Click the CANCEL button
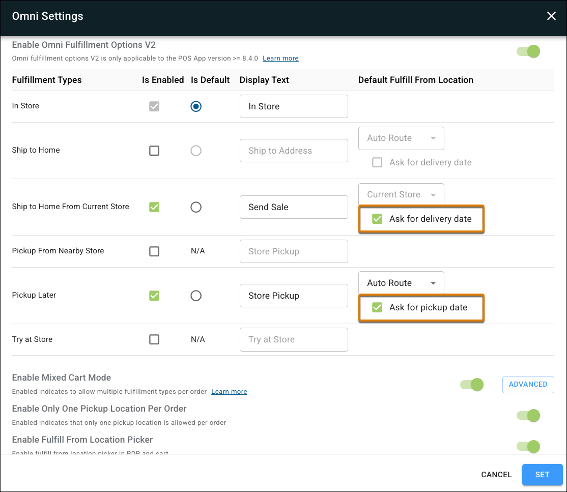This screenshot has width=567, height=492. 496,475
